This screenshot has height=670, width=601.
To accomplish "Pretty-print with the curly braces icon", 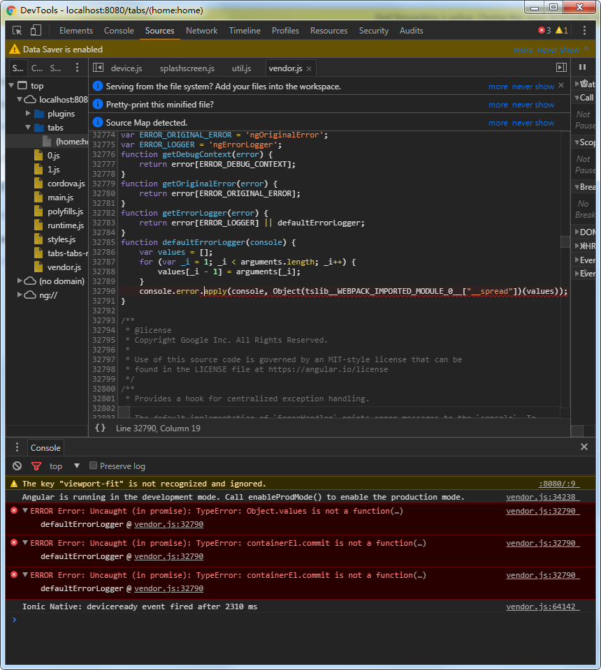I will (100, 428).
